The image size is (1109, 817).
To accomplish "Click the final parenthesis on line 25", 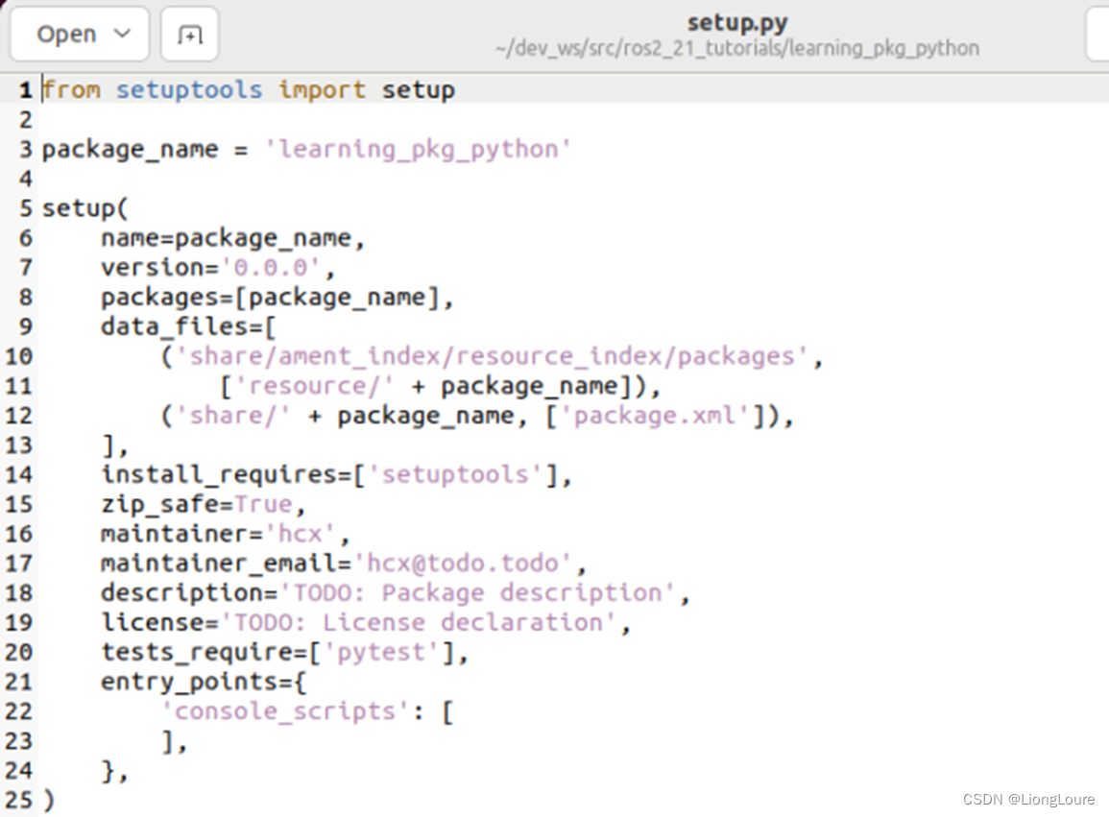I will 48,801.
